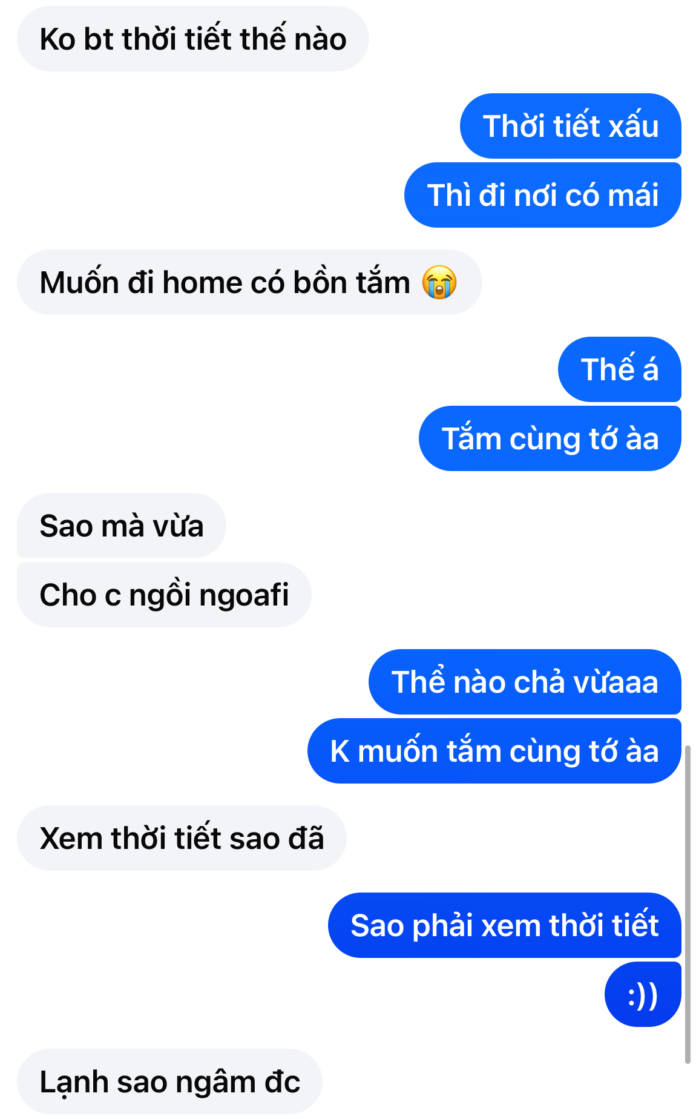Click the chat scrollbar on the right edge

point(688,905)
